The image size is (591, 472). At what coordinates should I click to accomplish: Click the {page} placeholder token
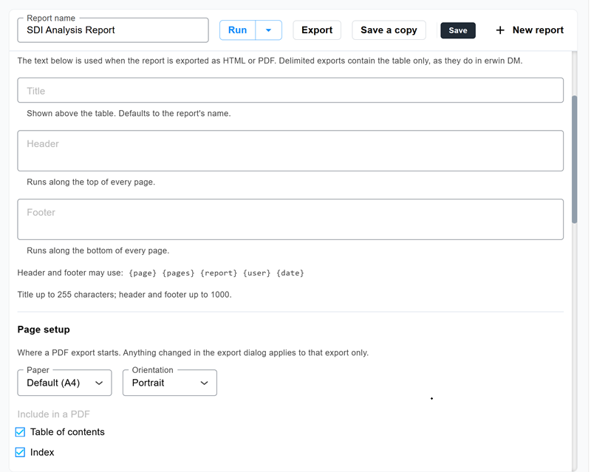pyautogui.click(x=143, y=273)
